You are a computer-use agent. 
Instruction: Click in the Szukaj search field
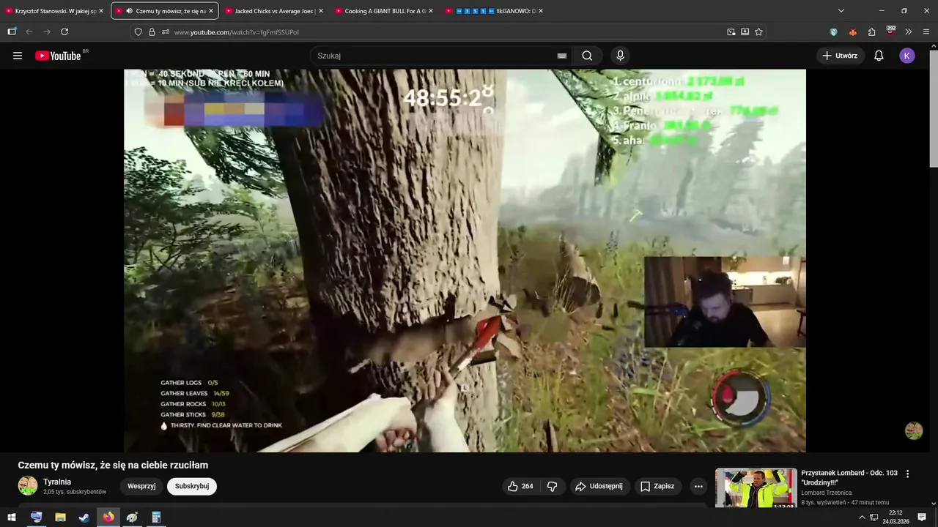pos(440,56)
